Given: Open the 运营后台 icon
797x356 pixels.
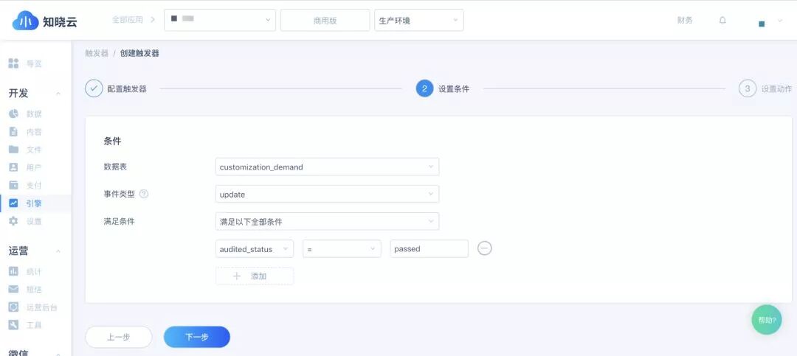Looking at the screenshot, I should pyautogui.click(x=14, y=307).
